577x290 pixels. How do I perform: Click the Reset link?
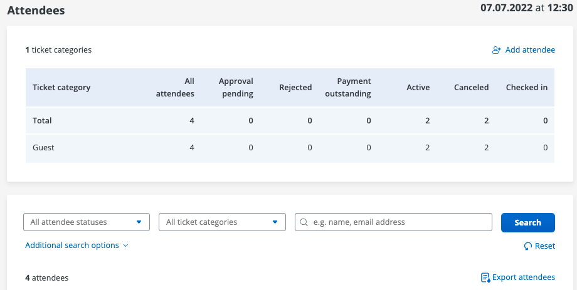coord(544,246)
